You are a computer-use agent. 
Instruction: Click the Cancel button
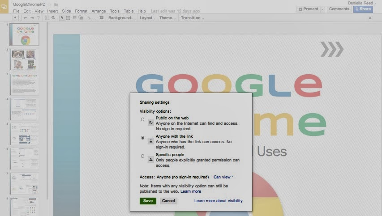pos(168,201)
